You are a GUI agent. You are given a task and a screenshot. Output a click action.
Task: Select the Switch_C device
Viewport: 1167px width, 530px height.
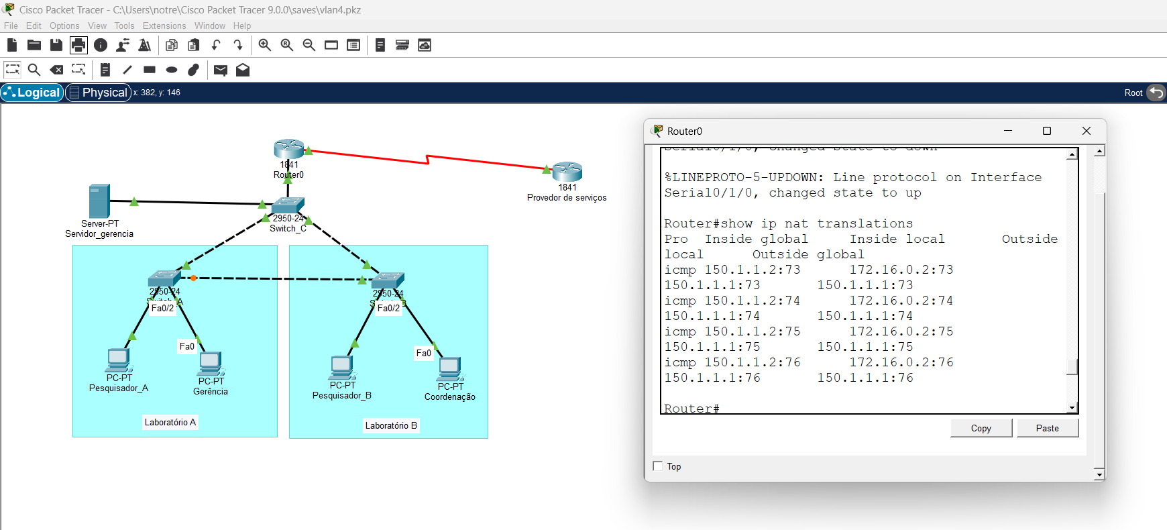click(x=288, y=205)
